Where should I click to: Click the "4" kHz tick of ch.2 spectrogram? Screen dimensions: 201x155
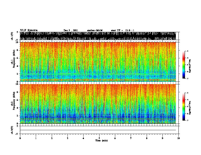click(x=18, y=108)
